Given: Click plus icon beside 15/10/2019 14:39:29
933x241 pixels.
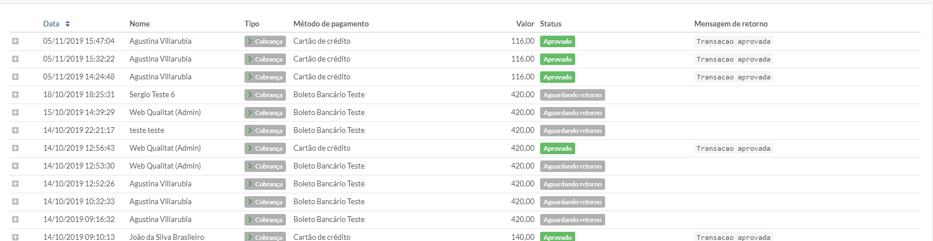Looking at the screenshot, I should click(x=16, y=113).
